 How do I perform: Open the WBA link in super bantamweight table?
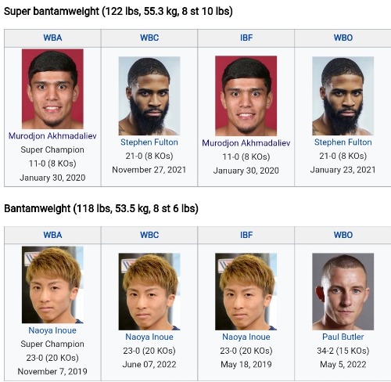coord(52,38)
